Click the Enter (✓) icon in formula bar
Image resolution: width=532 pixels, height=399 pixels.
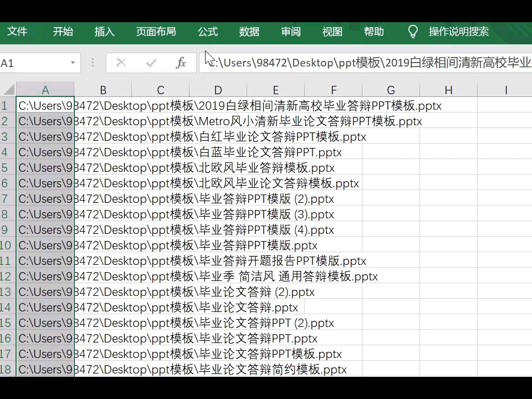(151, 63)
